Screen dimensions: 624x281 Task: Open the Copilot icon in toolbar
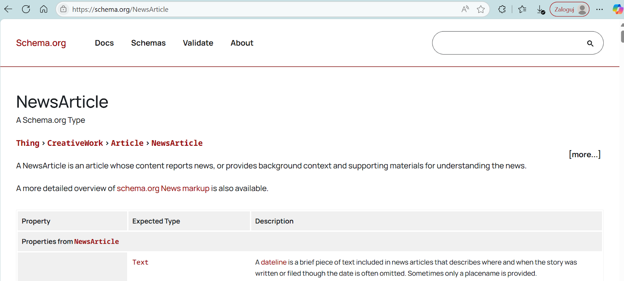618,9
